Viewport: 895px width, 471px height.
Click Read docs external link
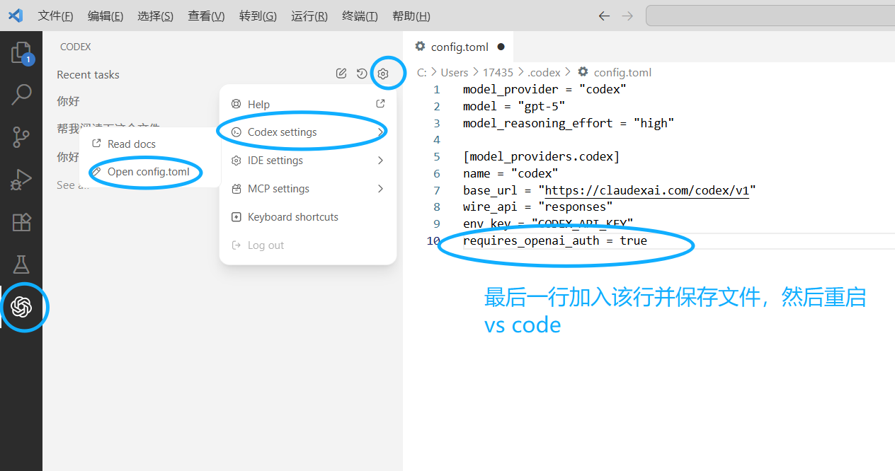click(x=131, y=144)
